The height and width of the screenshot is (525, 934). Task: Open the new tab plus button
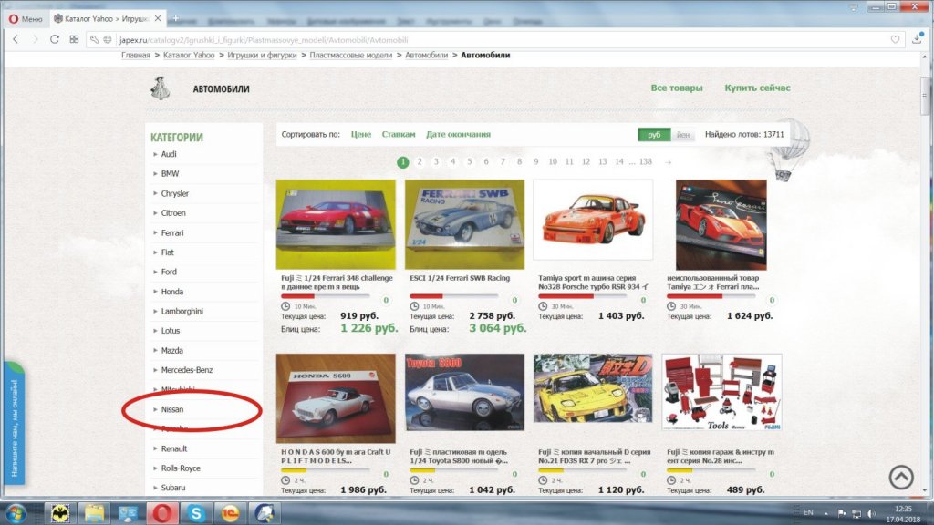coord(175,18)
